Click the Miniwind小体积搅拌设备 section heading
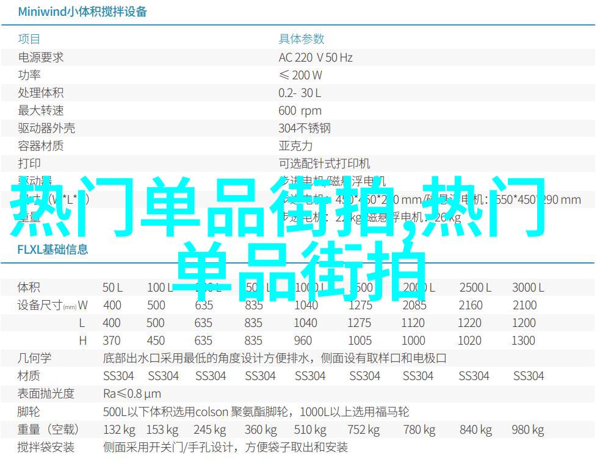The height and width of the screenshot is (463, 597). 82,12
